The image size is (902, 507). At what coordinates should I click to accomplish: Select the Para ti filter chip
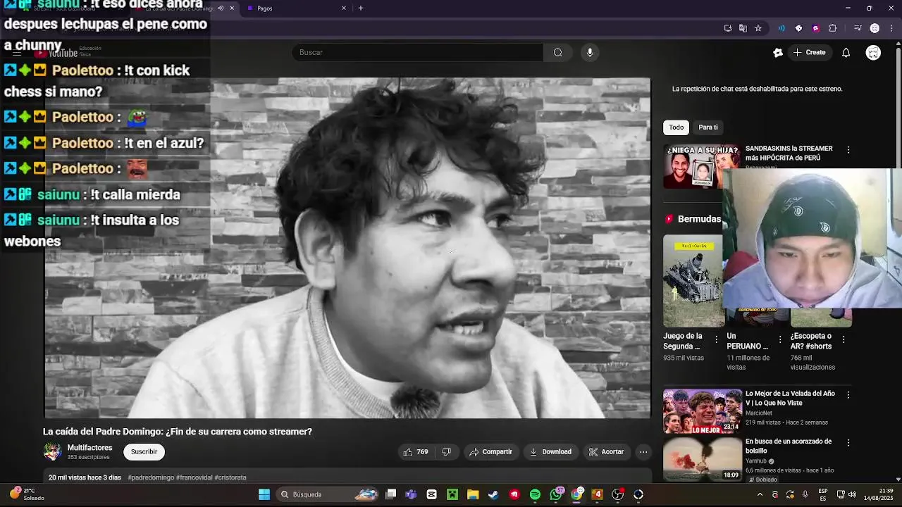tap(708, 127)
